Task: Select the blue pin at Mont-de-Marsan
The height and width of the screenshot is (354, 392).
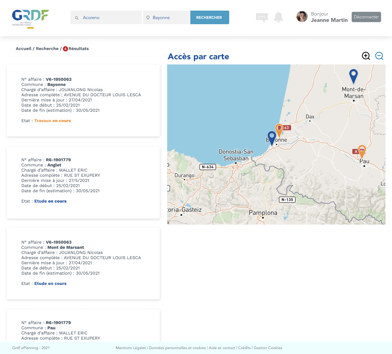Action: pos(353,76)
